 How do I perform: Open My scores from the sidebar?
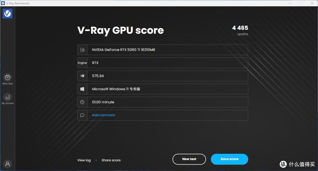click(7, 99)
